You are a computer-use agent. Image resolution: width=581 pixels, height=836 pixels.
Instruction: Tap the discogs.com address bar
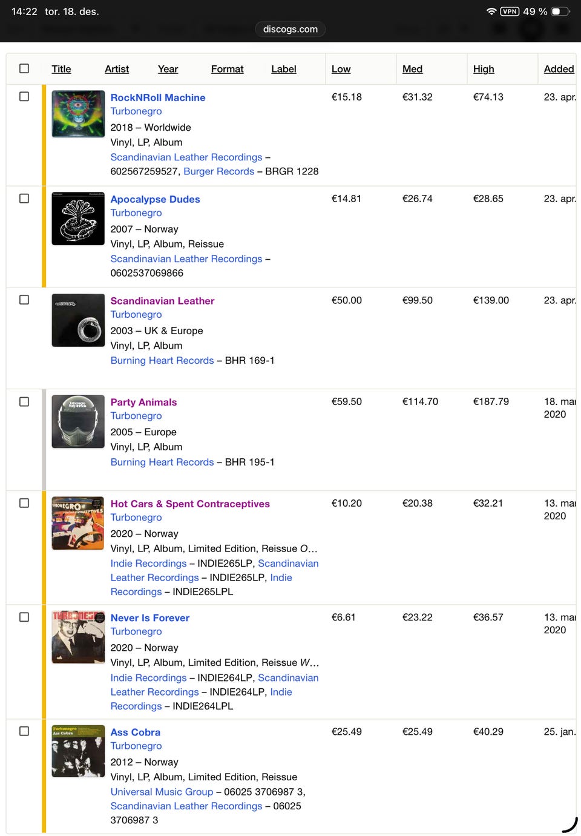(x=290, y=29)
